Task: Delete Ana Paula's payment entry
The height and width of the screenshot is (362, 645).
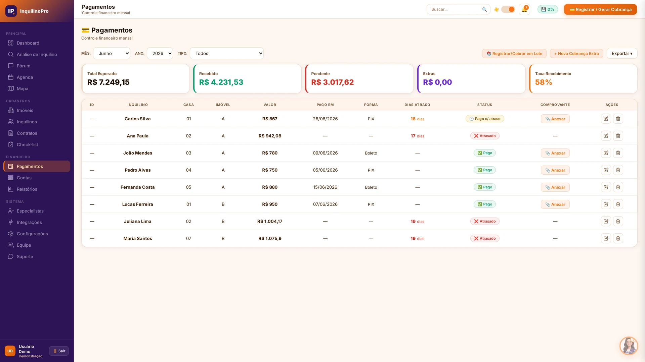Action: [x=618, y=136]
